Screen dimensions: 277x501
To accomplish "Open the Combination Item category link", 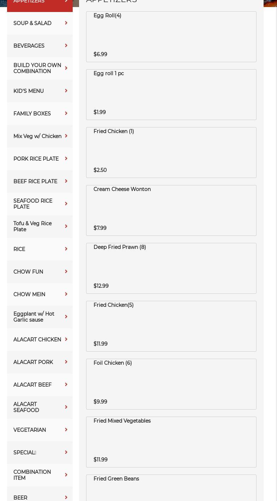I will point(32,475).
